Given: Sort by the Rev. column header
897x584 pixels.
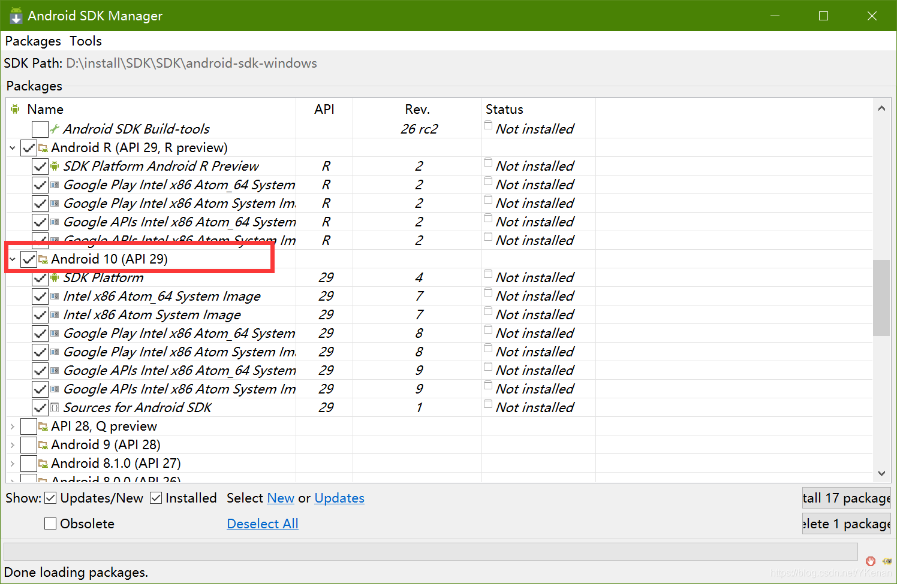Looking at the screenshot, I should pos(417,109).
